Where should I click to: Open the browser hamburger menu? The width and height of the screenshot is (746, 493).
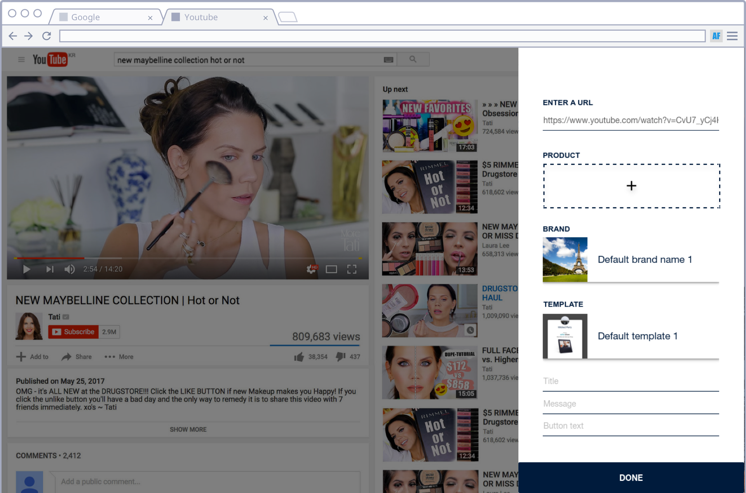pos(732,36)
